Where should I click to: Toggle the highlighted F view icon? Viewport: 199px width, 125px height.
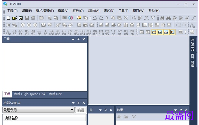(x=172, y=32)
